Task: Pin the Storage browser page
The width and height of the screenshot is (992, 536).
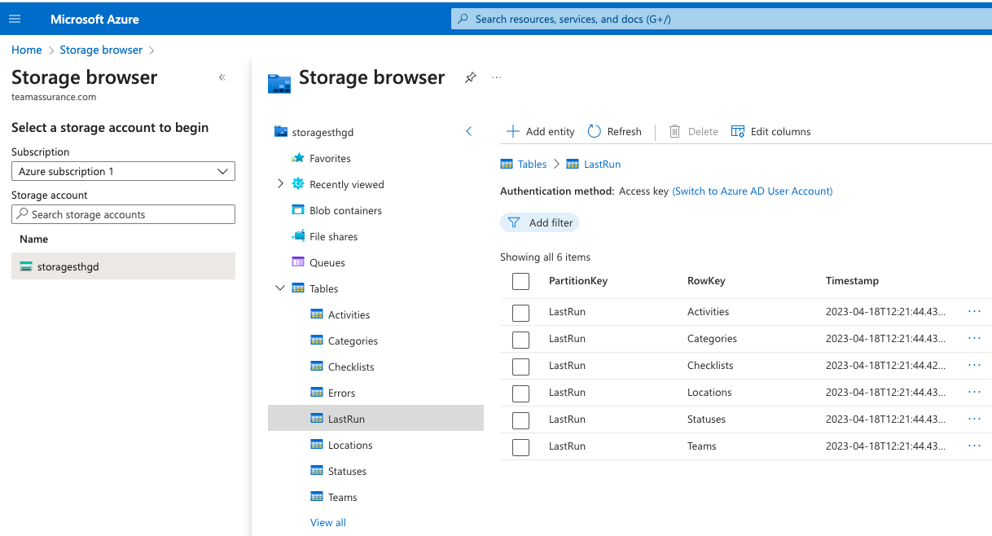Action: [470, 78]
